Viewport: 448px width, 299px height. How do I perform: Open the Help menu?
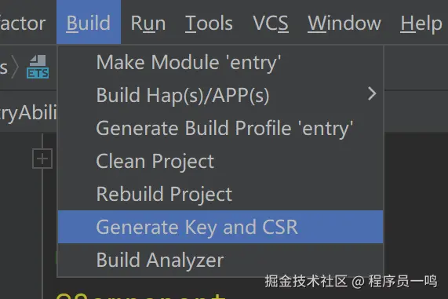click(421, 22)
